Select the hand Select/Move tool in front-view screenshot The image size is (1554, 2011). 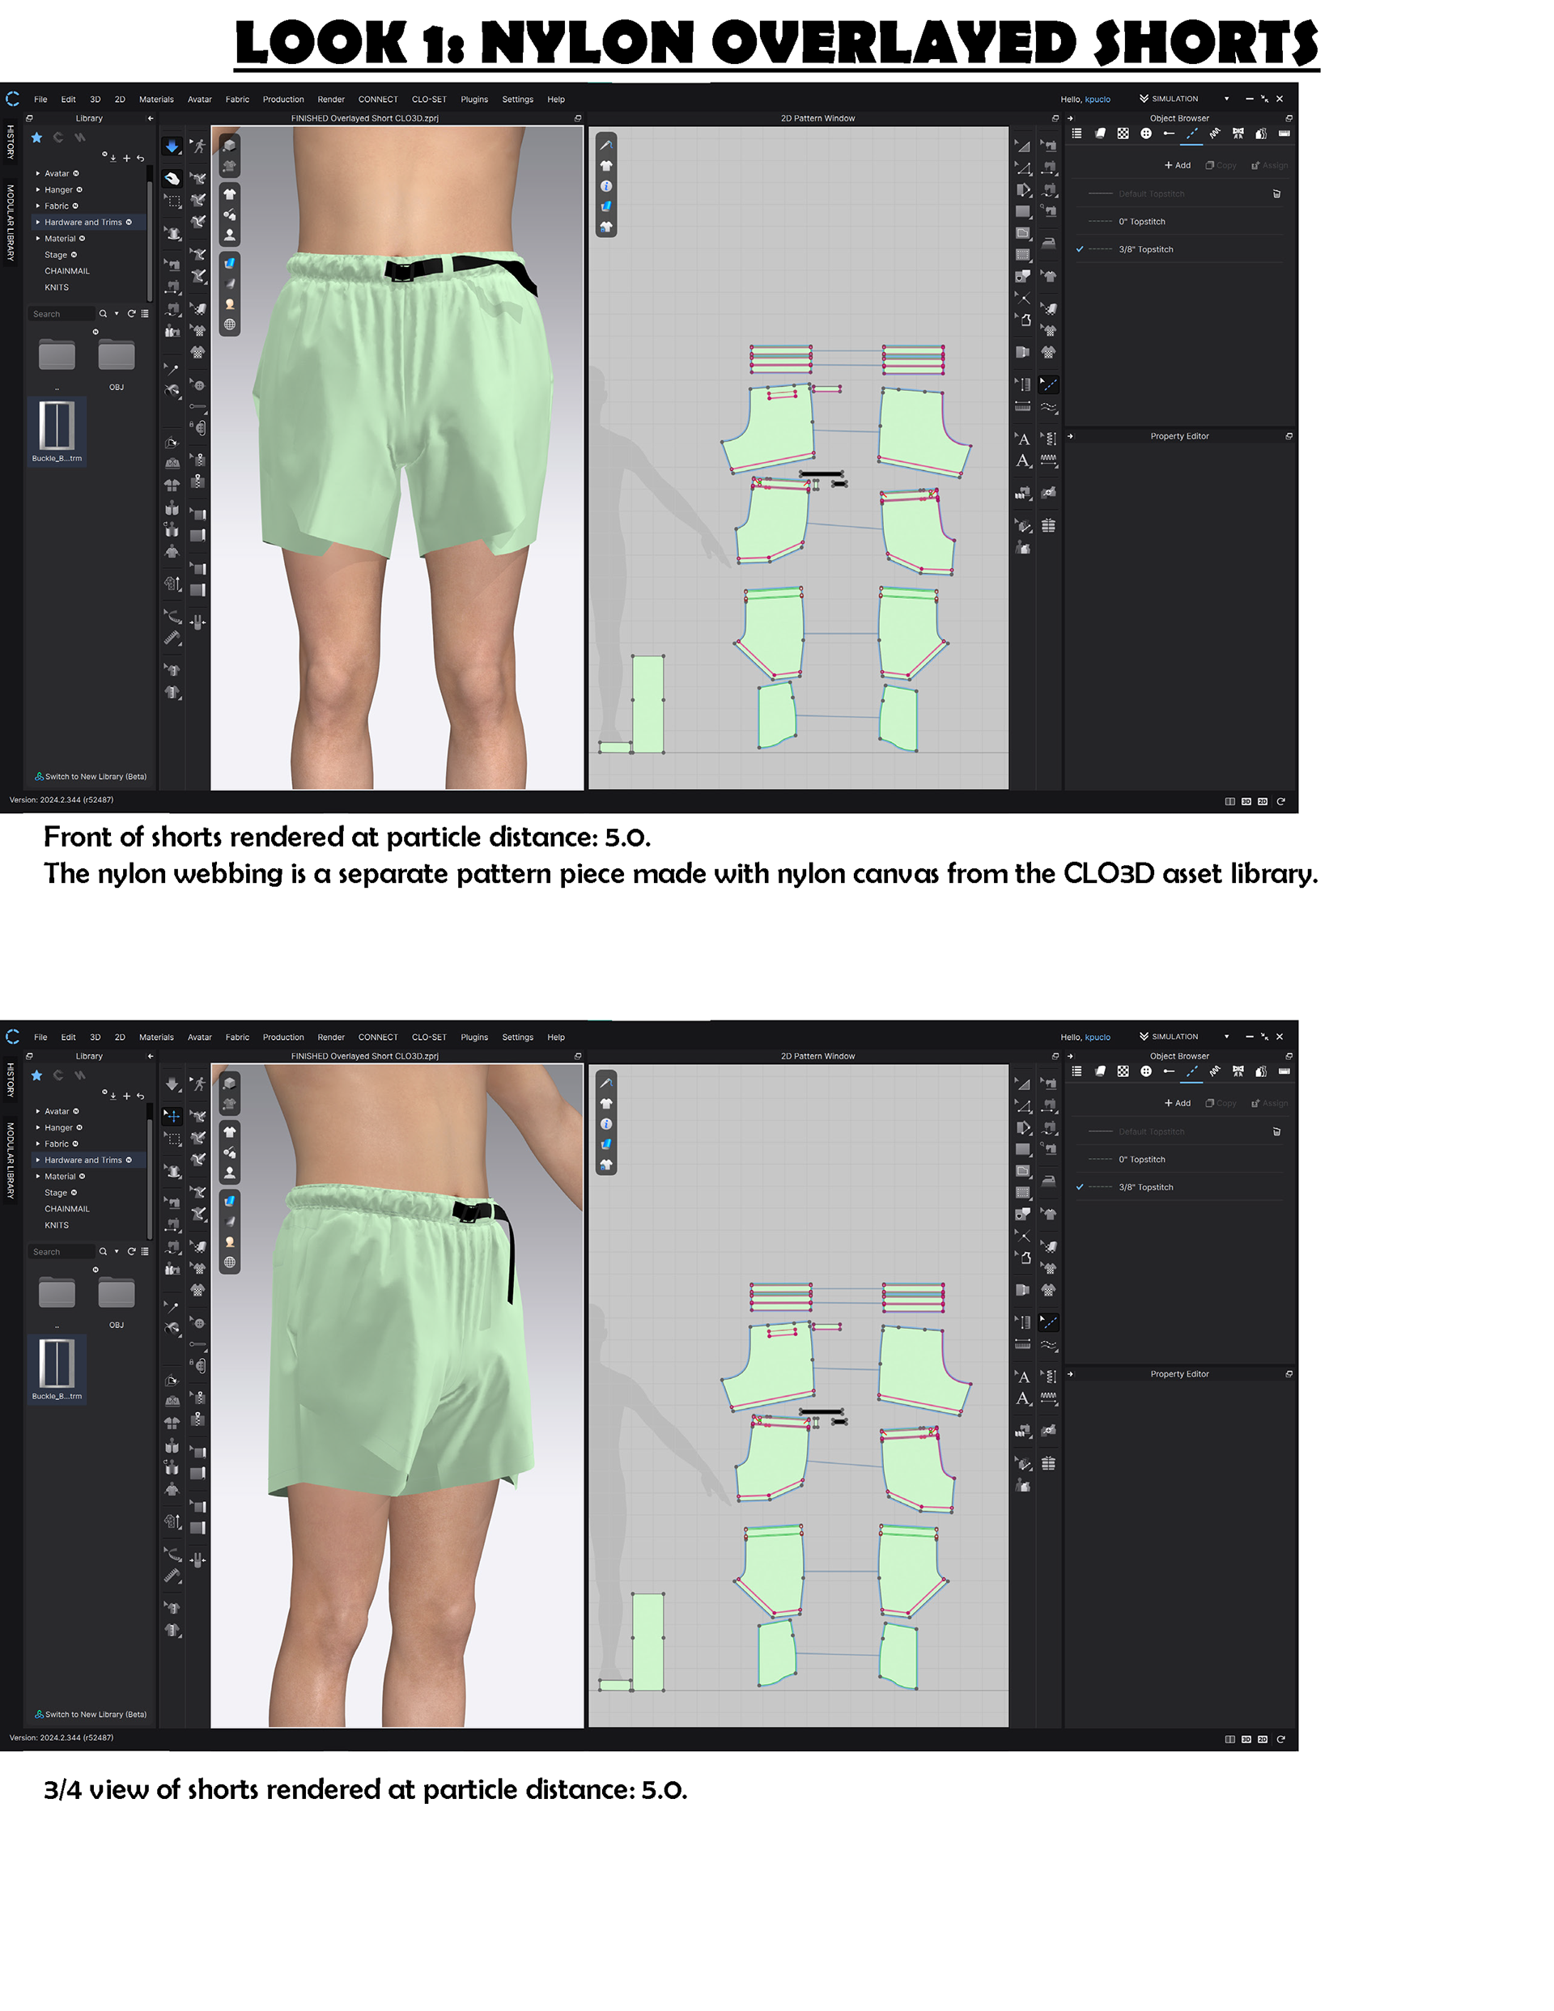click(172, 179)
